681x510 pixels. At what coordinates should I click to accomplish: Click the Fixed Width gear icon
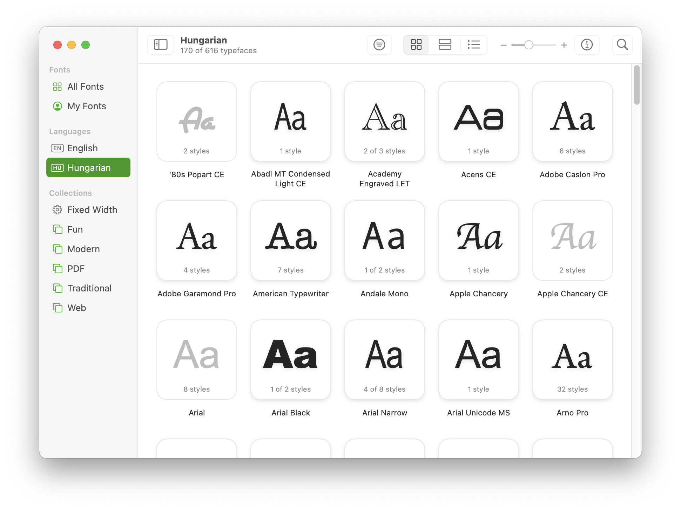point(57,210)
